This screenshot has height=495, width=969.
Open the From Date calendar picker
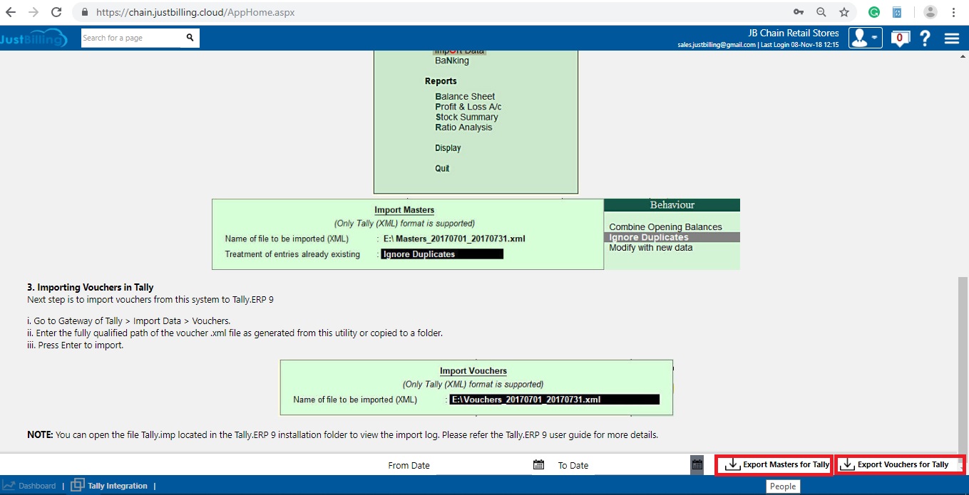[x=538, y=465]
